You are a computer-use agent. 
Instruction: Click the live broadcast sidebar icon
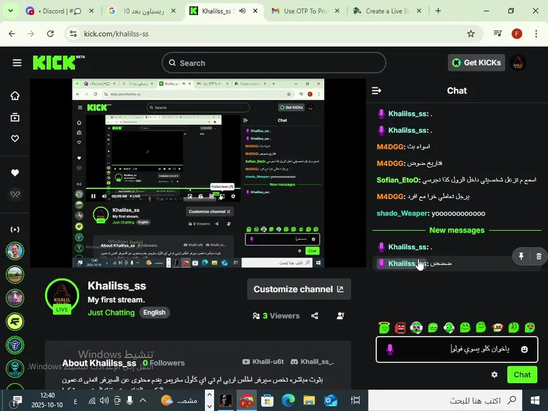15,229
